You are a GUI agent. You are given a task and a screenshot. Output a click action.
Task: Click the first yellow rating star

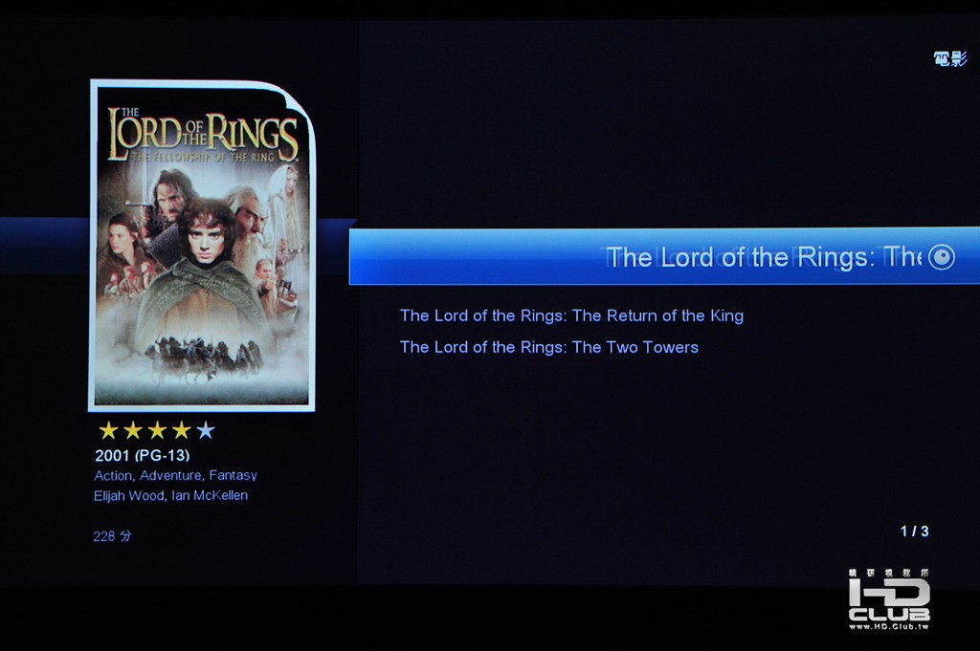tap(109, 430)
